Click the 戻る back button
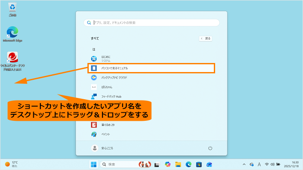The width and height of the screenshot is (303, 170). (206, 38)
